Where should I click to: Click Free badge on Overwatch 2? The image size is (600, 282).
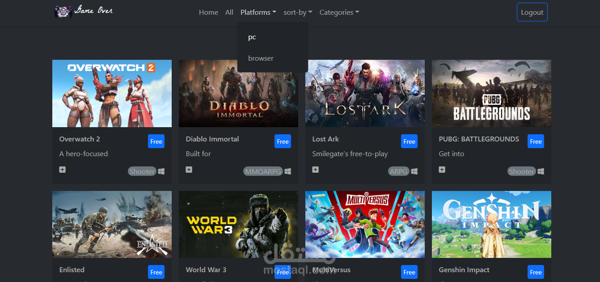[x=156, y=141]
